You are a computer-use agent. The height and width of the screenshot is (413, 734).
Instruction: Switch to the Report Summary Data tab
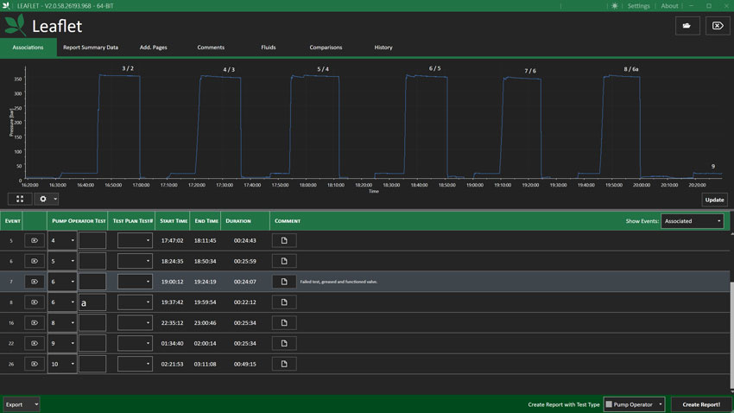[91, 48]
